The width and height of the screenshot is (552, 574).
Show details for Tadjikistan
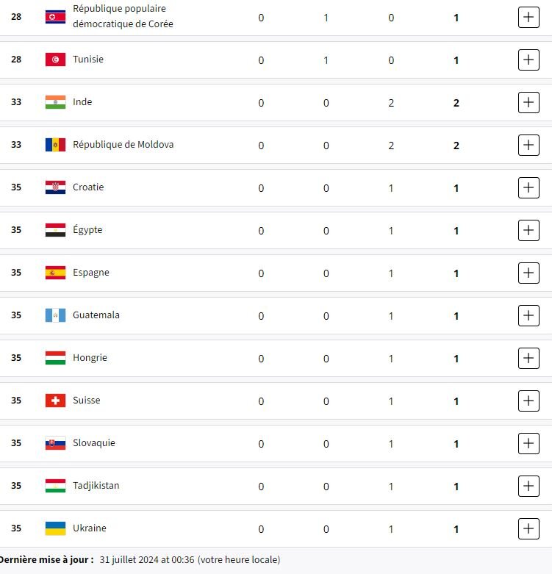coord(528,486)
